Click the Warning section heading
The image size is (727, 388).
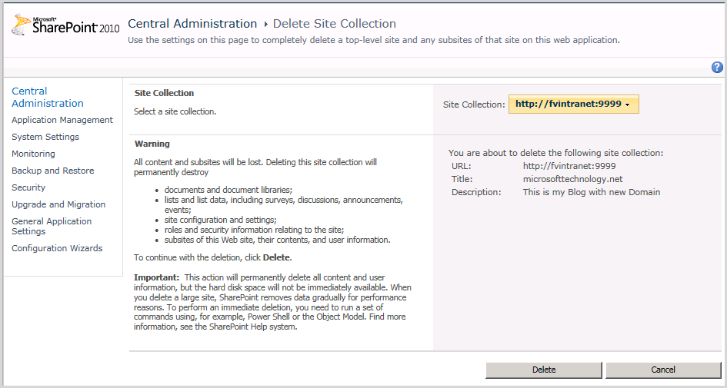point(152,144)
